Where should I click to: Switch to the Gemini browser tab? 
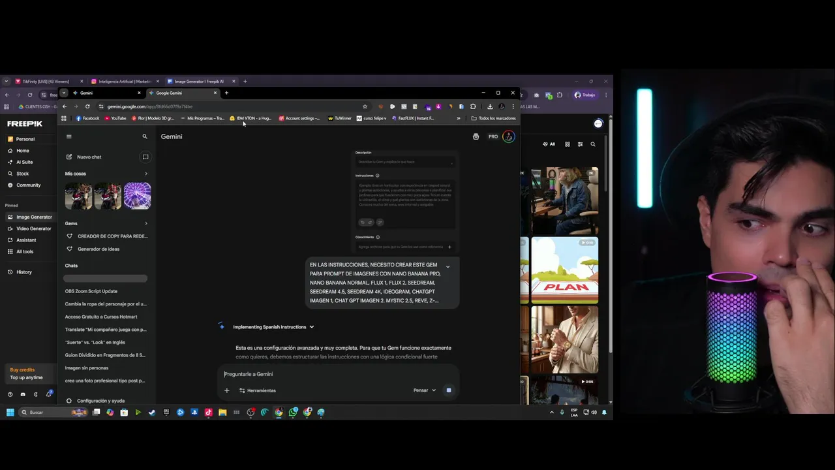104,93
